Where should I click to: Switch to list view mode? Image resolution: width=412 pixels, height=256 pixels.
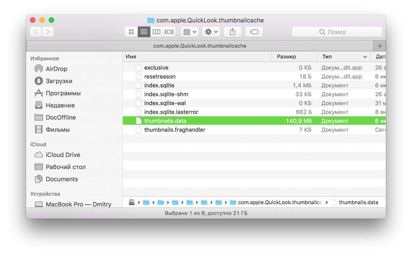pos(144,32)
